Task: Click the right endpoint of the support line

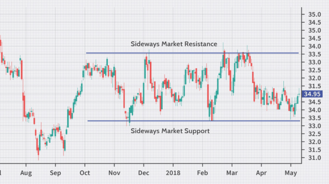Action: click(300, 121)
